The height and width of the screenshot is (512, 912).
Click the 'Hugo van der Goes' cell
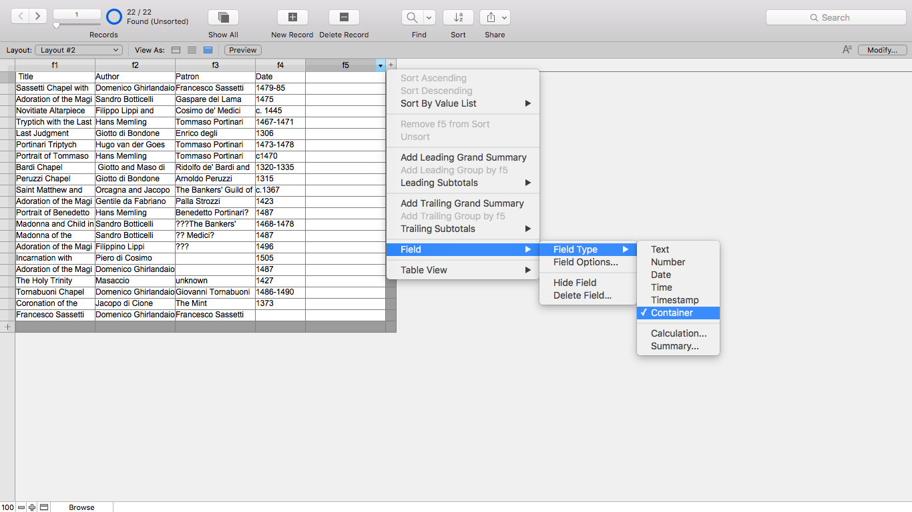(x=135, y=145)
